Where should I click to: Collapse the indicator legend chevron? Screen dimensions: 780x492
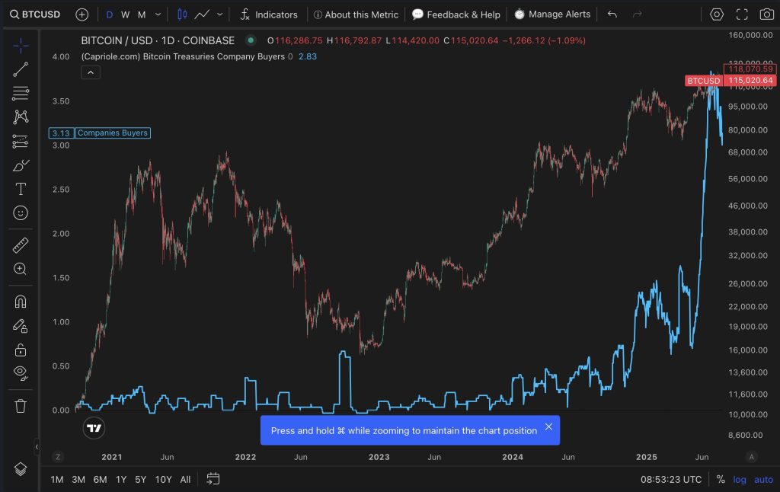pyautogui.click(x=90, y=72)
